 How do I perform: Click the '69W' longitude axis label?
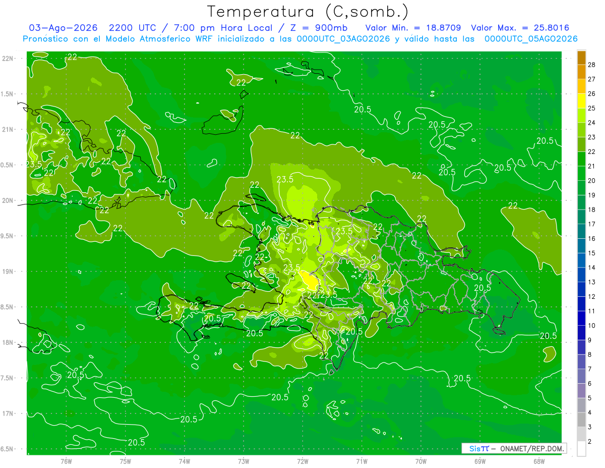480,461
